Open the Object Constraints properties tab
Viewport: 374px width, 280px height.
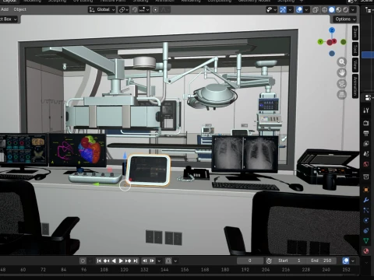click(366, 230)
